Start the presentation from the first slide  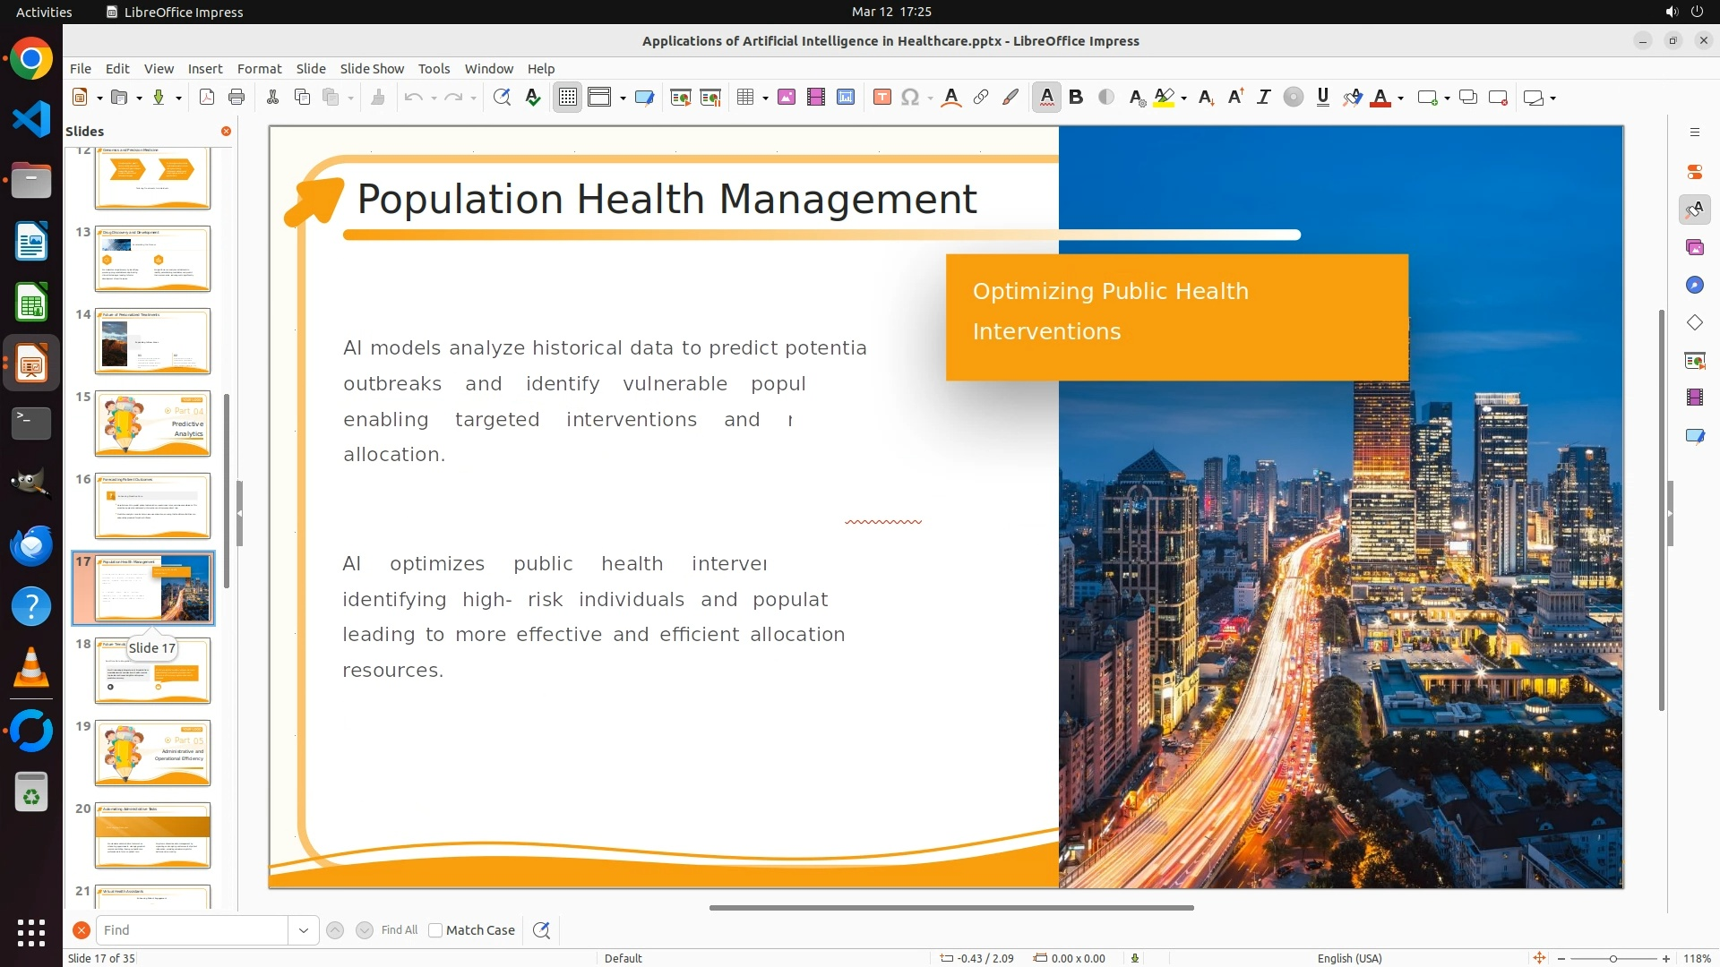point(681,98)
